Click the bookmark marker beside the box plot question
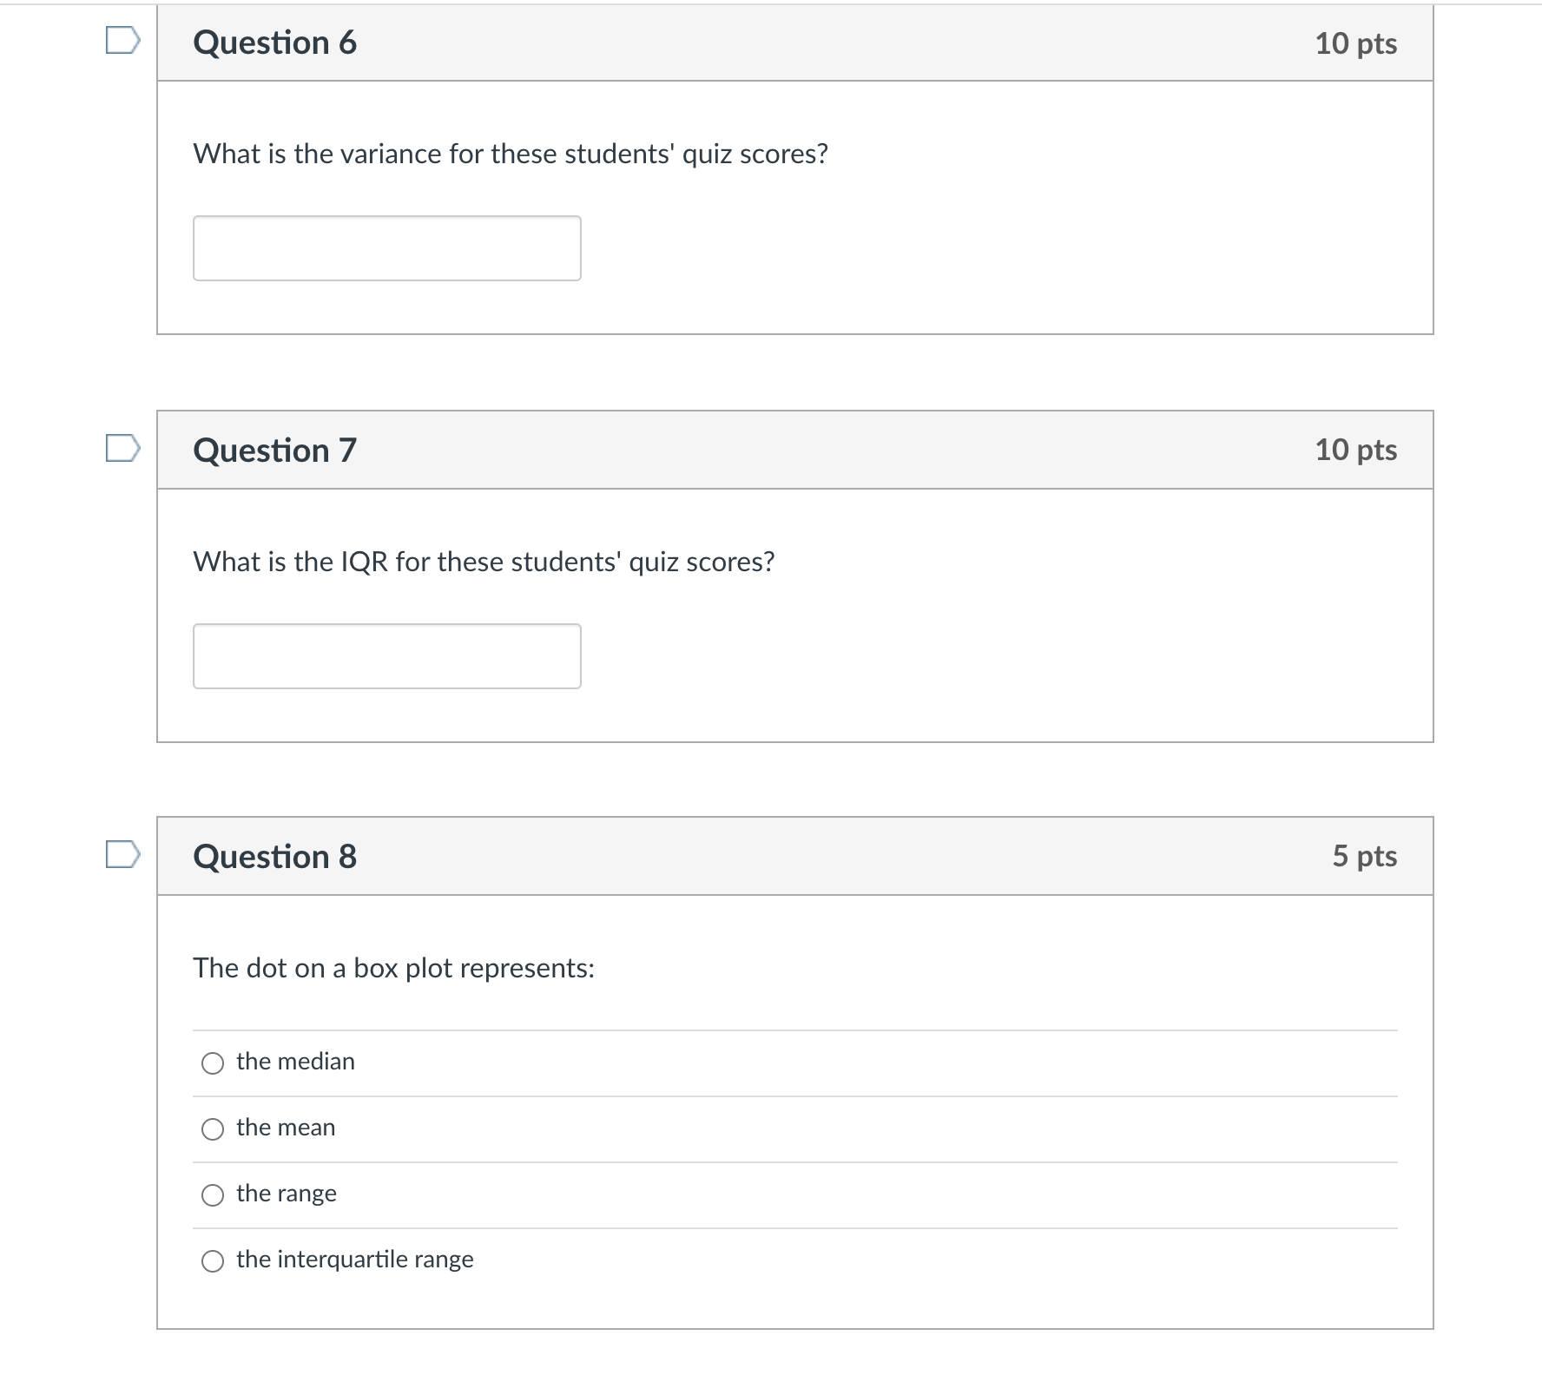The height and width of the screenshot is (1375, 1542). pos(122,856)
